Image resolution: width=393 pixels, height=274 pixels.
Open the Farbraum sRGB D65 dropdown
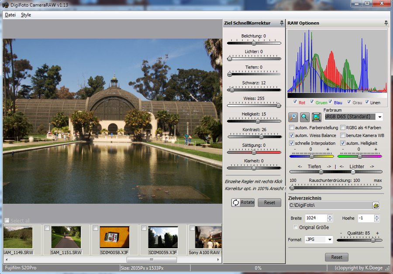pos(379,117)
